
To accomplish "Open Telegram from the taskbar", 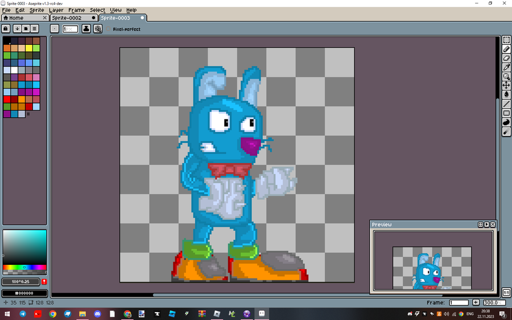I will [x=23, y=314].
